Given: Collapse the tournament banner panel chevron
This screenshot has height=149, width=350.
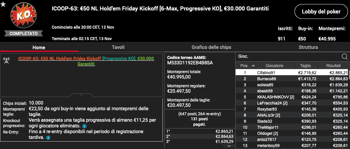Looking at the screenshot, I should (81, 95).
